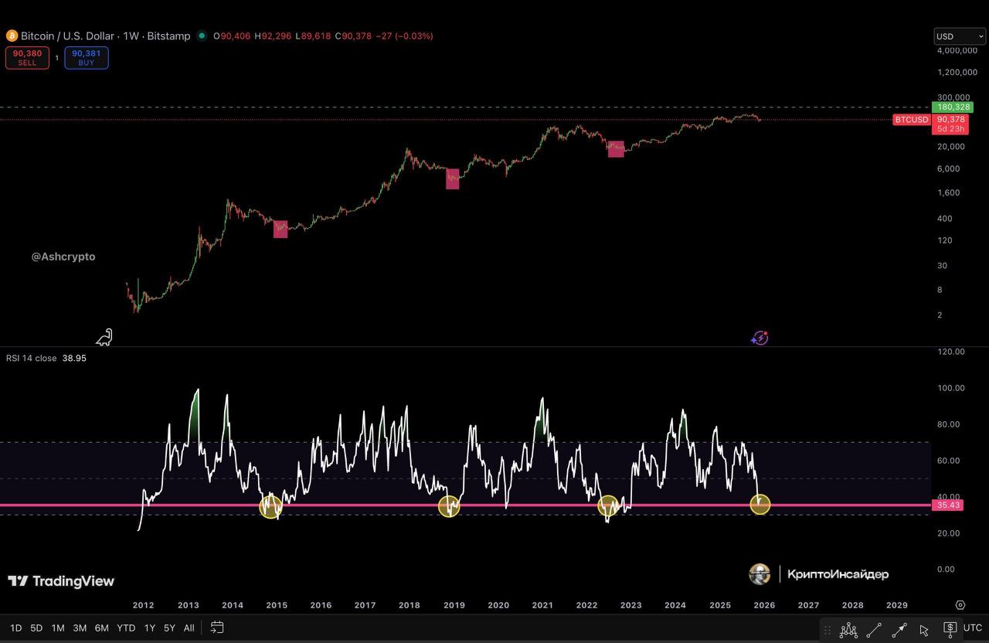Image resolution: width=989 pixels, height=643 pixels.
Task: Open chart settings gear on time axis
Action: point(960,605)
